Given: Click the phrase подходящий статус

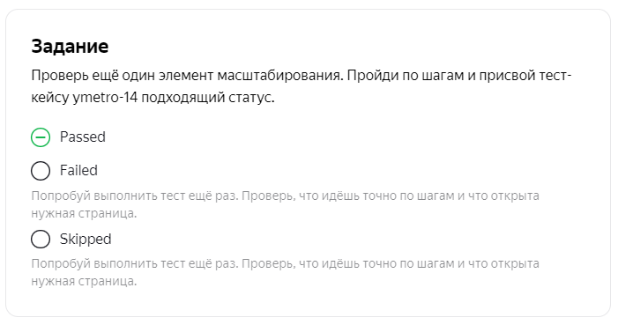Looking at the screenshot, I should 208,97.
